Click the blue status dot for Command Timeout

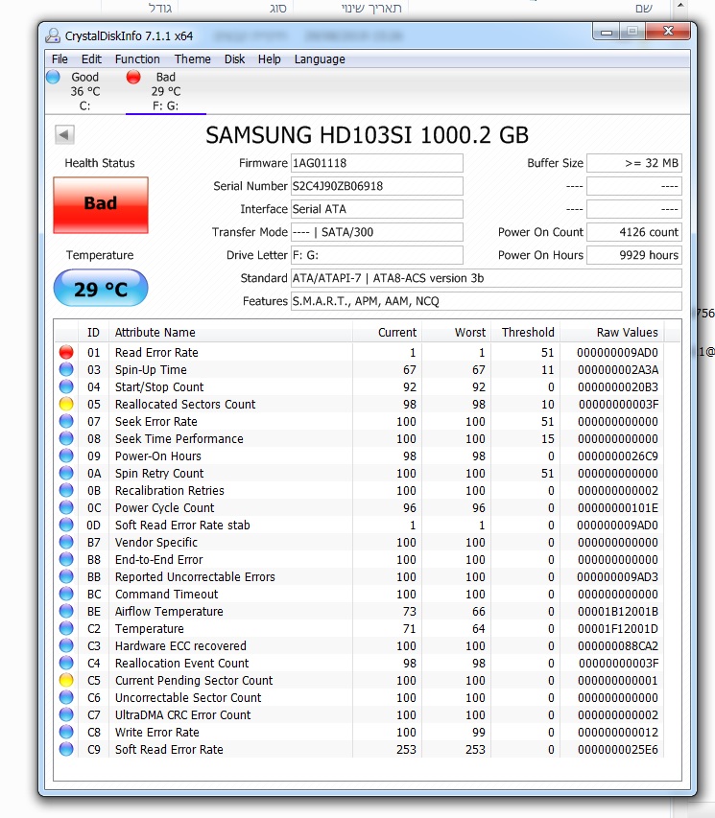[66, 594]
